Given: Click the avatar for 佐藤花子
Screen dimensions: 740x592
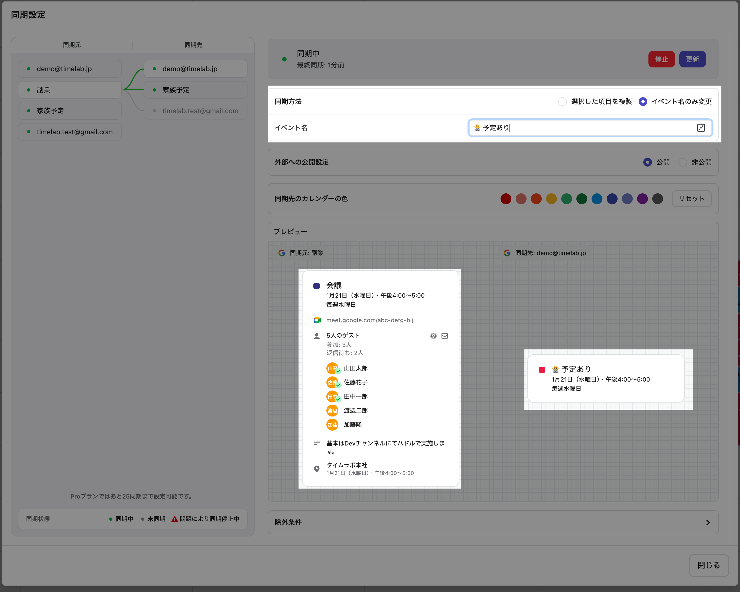Looking at the screenshot, I should point(332,382).
